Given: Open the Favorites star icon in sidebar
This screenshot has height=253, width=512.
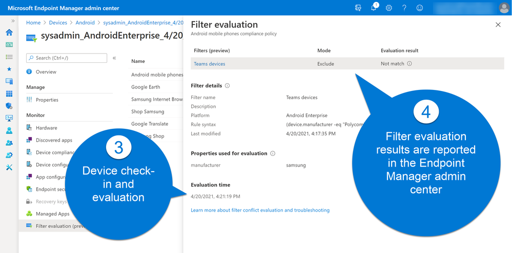Looking at the screenshot, I should [x=9, y=69].
